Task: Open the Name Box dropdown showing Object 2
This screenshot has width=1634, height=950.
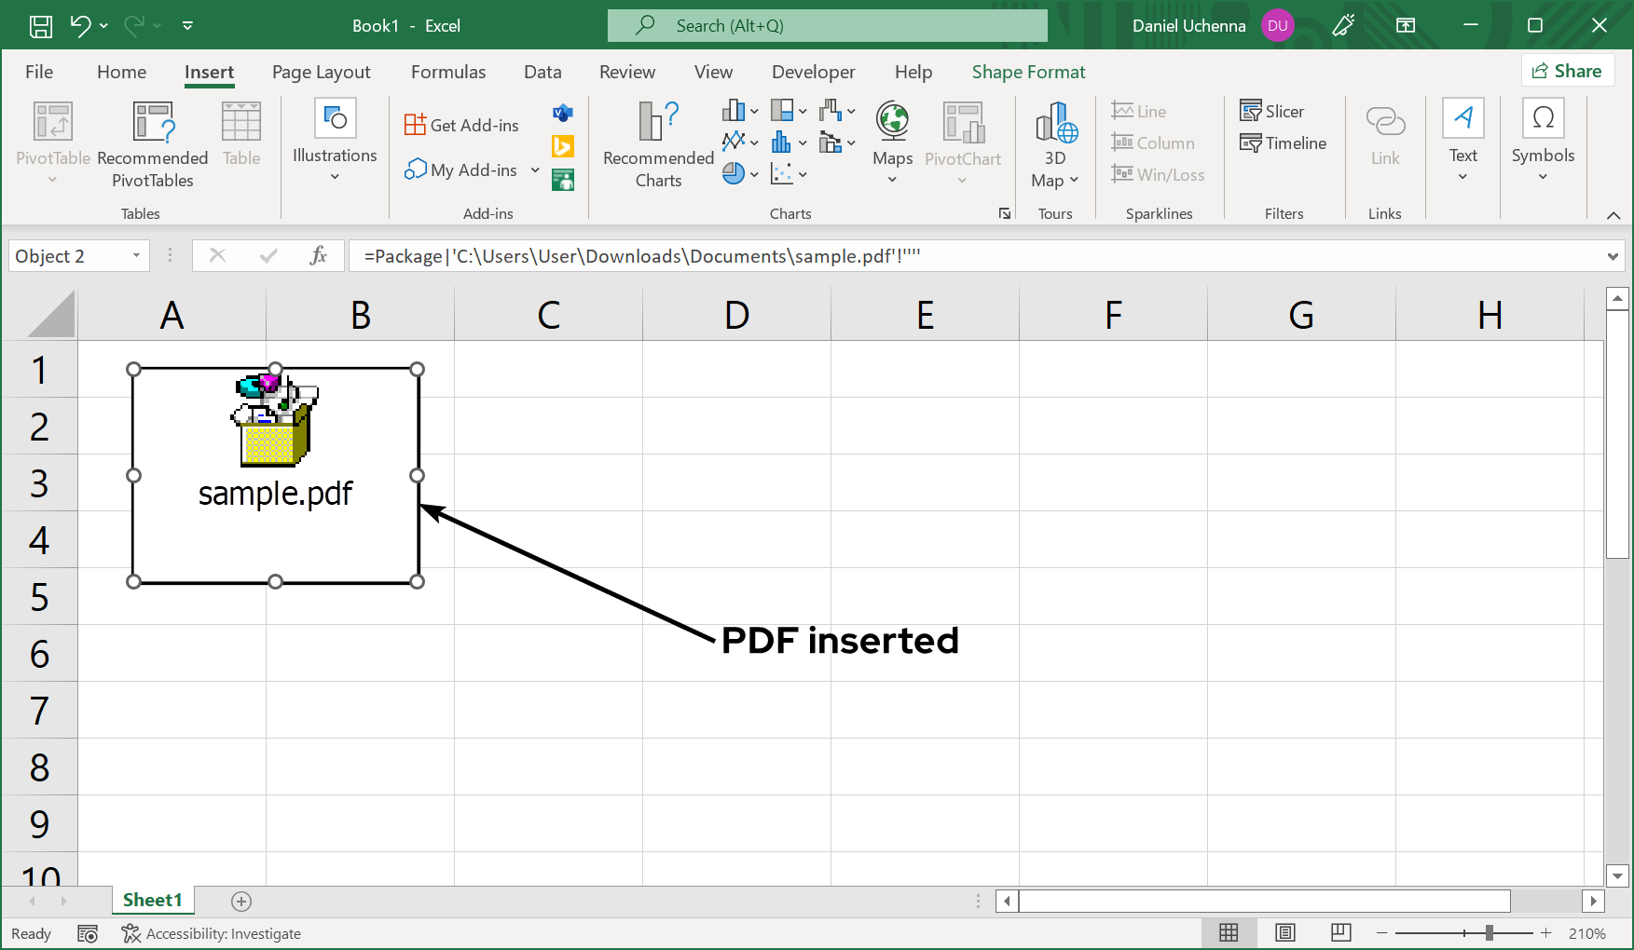Action: [135, 255]
